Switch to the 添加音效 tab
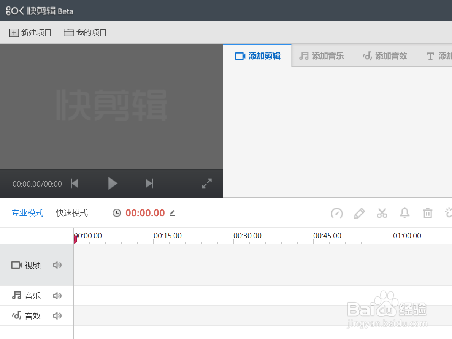 coord(385,56)
